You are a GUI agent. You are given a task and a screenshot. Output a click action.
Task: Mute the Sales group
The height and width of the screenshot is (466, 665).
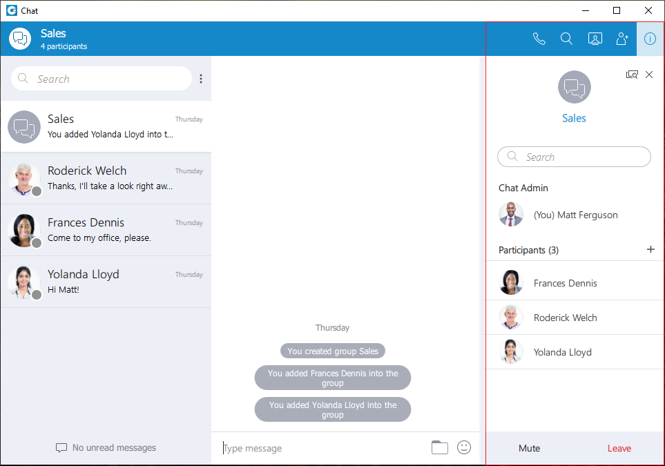pos(529,447)
